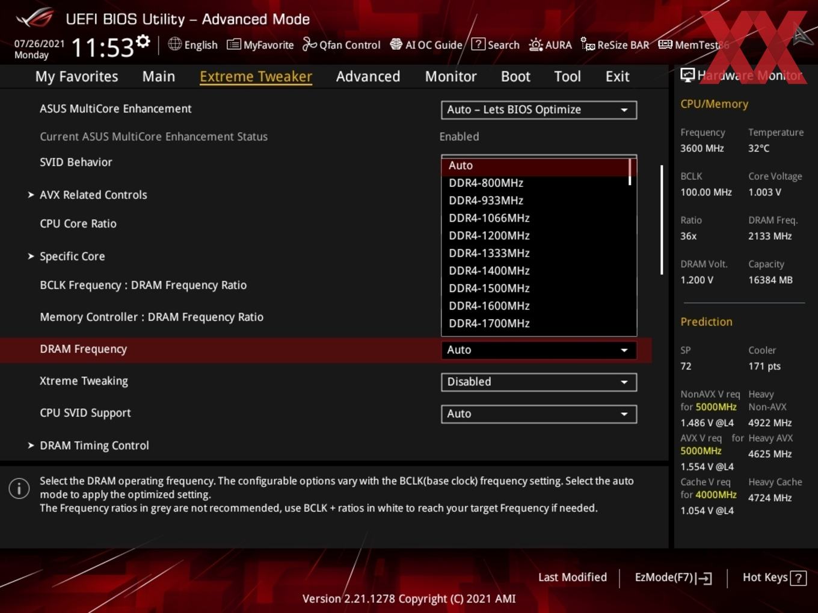Click Last Modified button
Viewport: 818px width, 613px height.
click(x=573, y=577)
